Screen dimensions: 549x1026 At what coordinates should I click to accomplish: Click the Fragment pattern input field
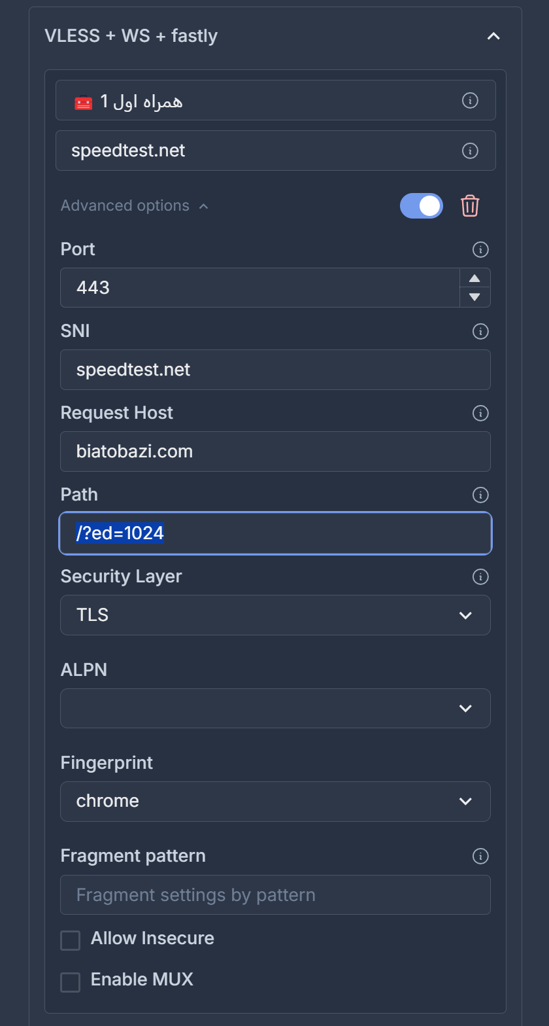275,894
